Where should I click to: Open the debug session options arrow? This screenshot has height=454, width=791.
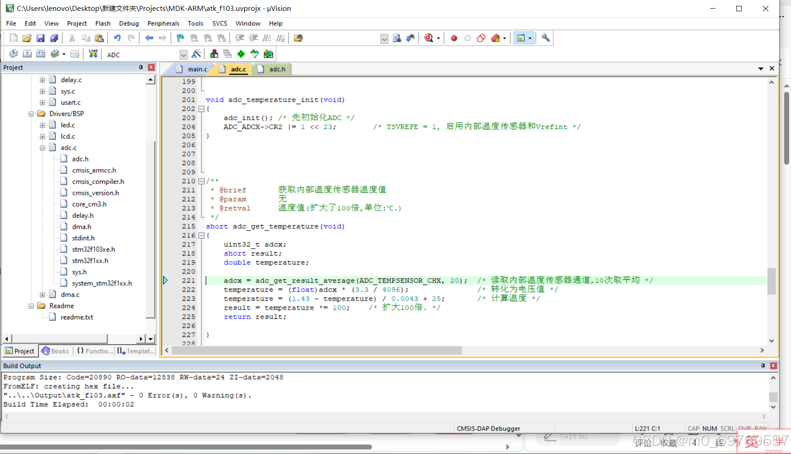438,38
